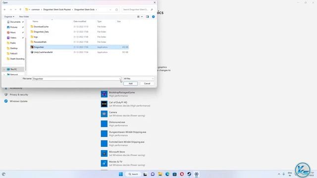Select Fallout3 folder in navigation pane
The height and width of the screenshot is (178, 317).
pos(14,53)
